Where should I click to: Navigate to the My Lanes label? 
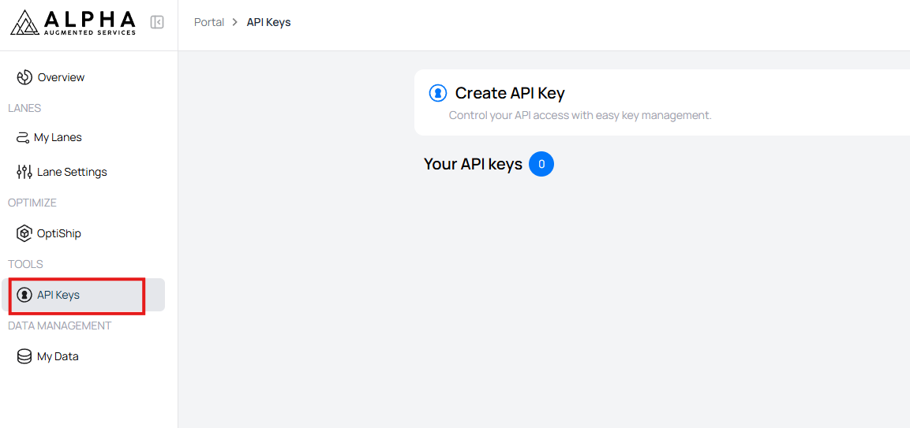coord(58,137)
